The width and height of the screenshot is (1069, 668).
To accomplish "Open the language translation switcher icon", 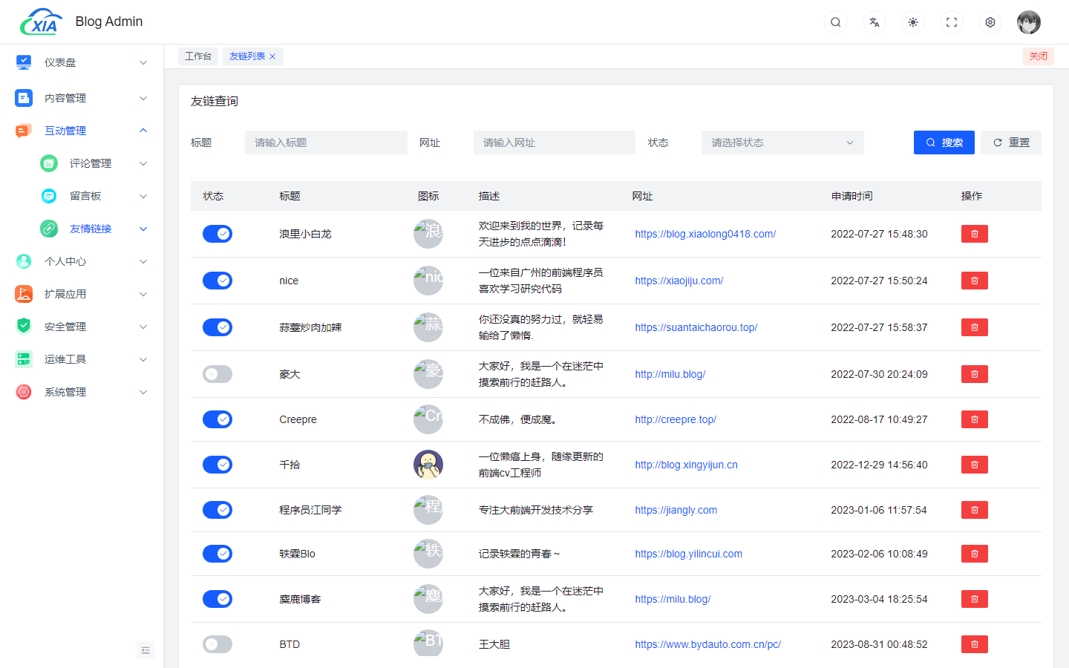I will coord(875,22).
